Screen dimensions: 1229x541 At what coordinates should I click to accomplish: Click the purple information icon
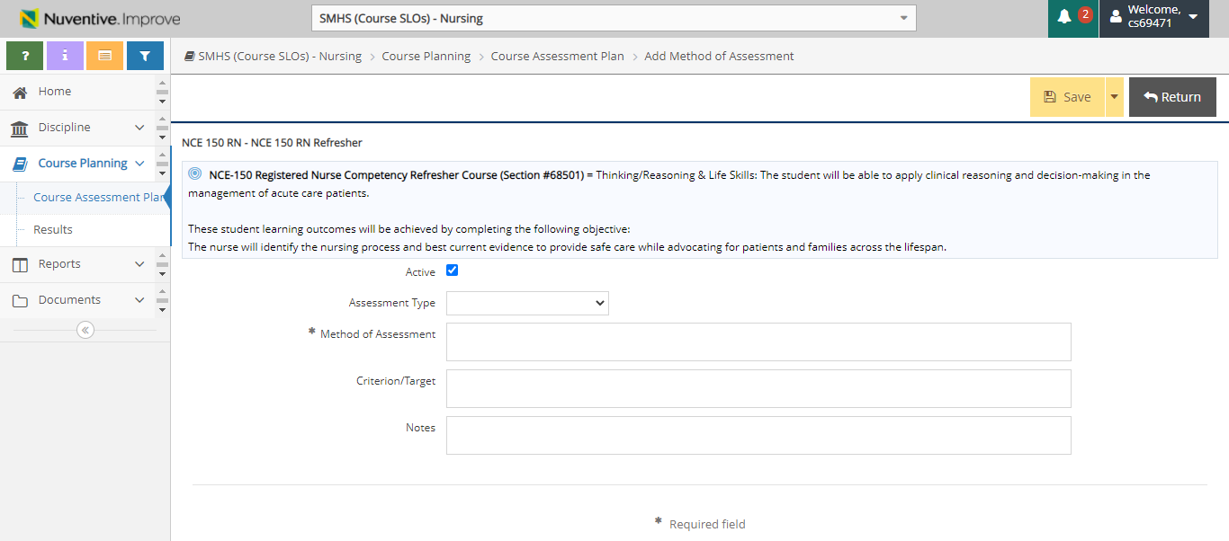click(x=65, y=56)
